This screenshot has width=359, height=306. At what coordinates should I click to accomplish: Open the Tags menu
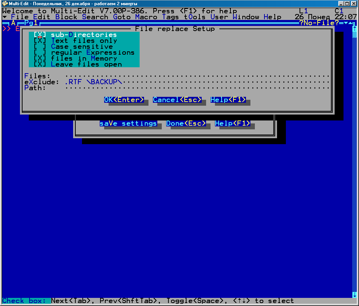[x=171, y=17]
